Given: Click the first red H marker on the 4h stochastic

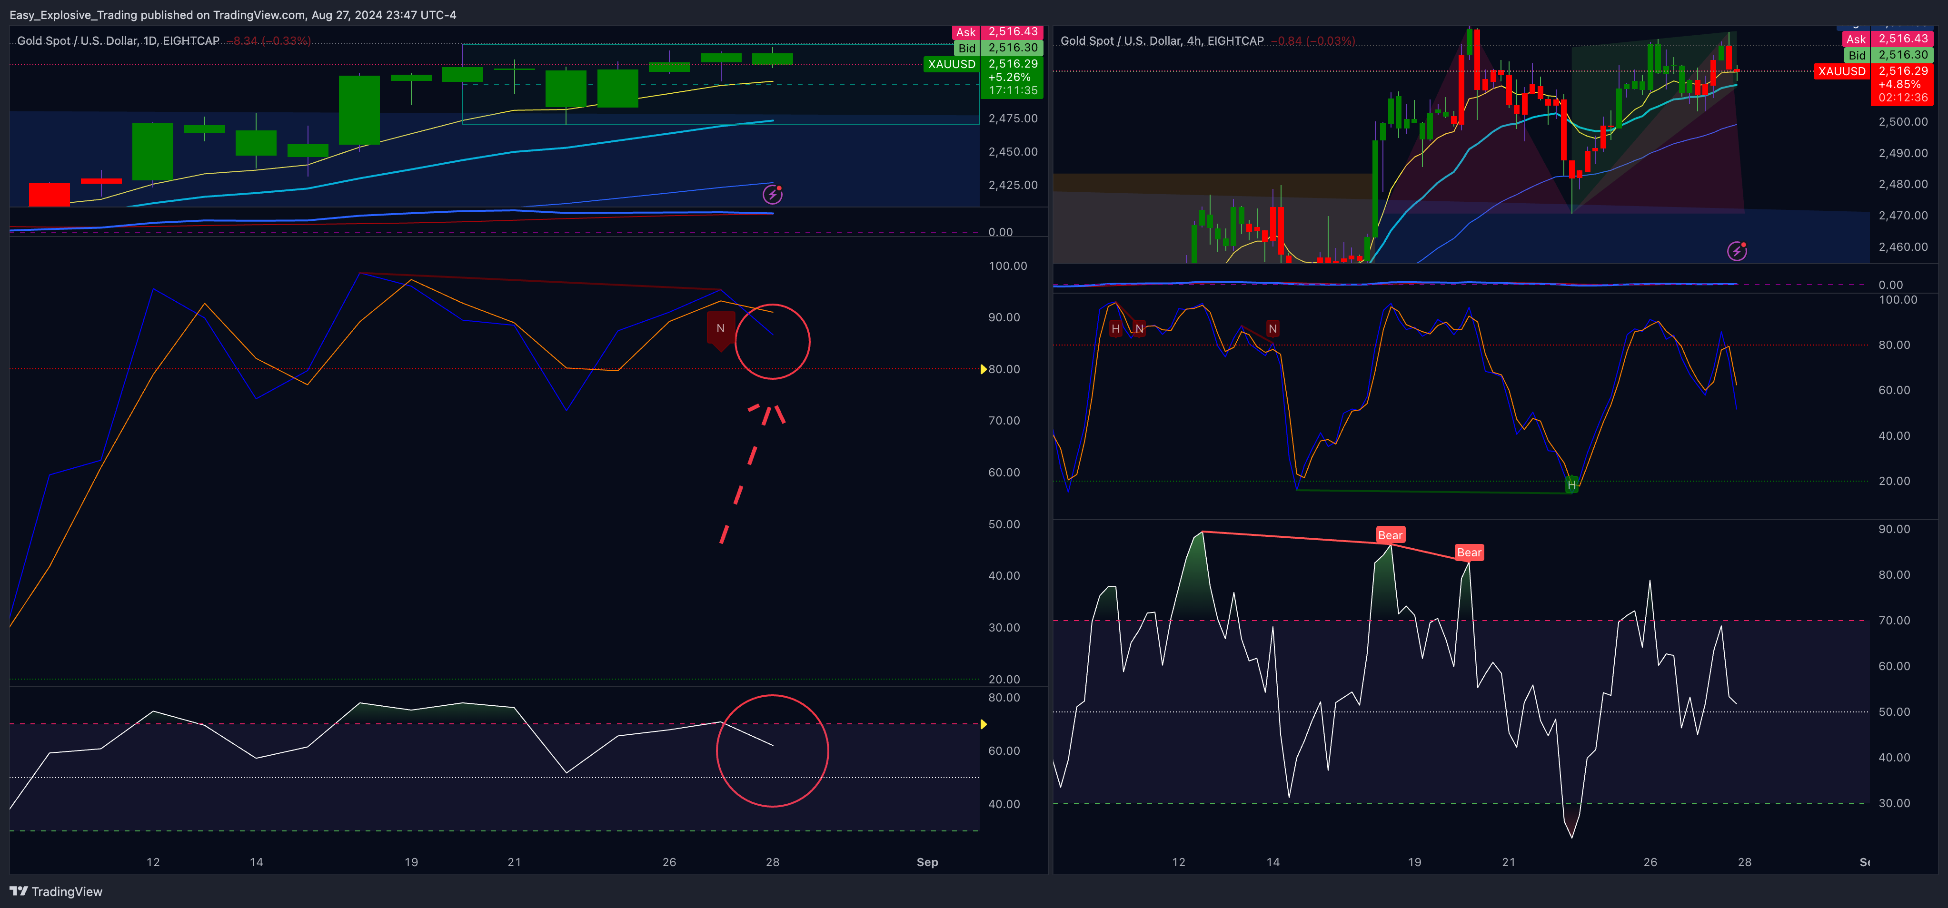Looking at the screenshot, I should 1115,329.
